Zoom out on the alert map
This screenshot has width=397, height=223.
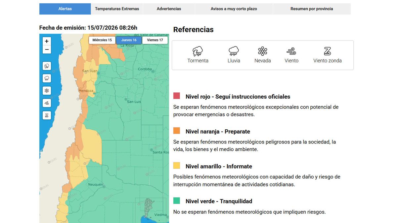47,50
